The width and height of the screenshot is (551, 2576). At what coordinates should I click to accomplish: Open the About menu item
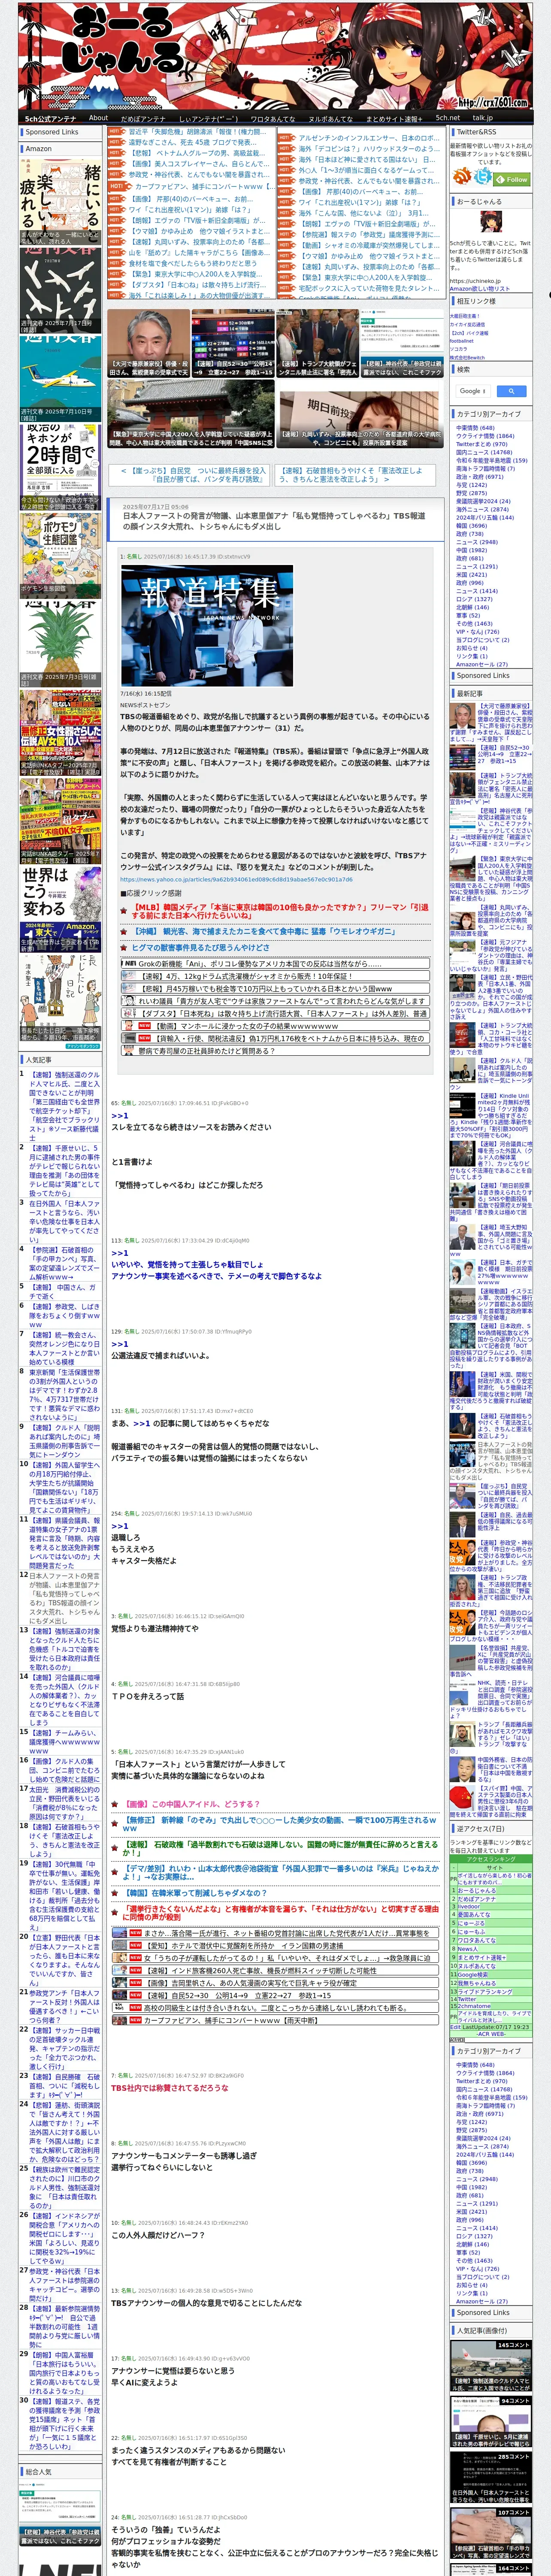98,118
